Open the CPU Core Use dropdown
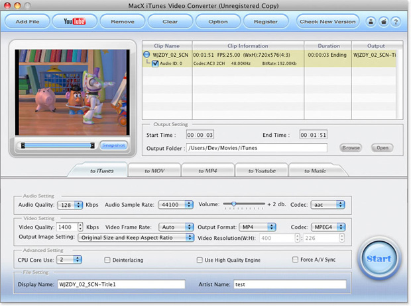The image size is (411, 306). pyautogui.click(x=69, y=260)
